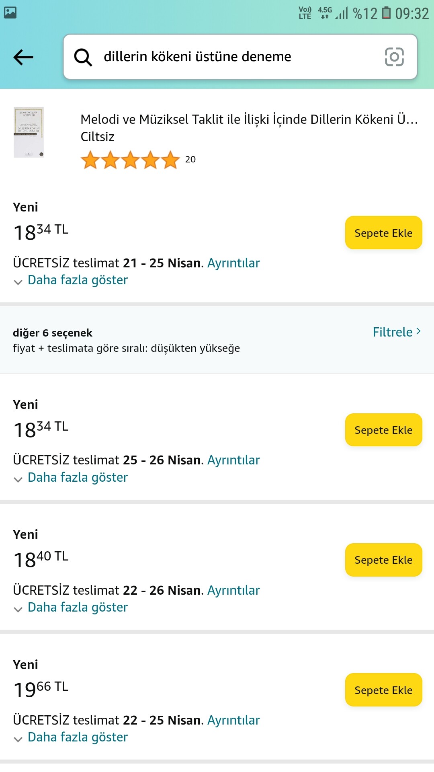Add the 18,40 TL offer to cart

point(383,560)
